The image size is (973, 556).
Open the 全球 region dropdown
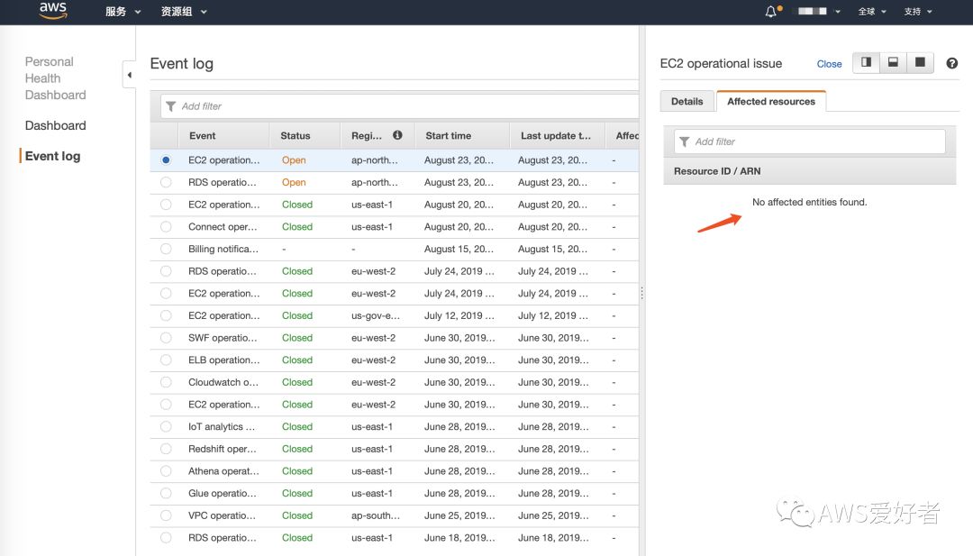coord(872,11)
